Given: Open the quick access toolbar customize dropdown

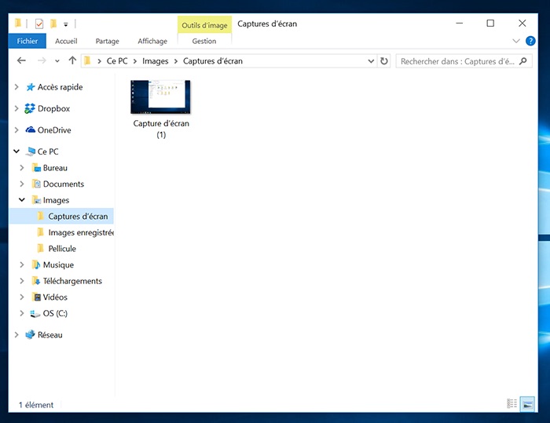Looking at the screenshot, I should [66, 24].
